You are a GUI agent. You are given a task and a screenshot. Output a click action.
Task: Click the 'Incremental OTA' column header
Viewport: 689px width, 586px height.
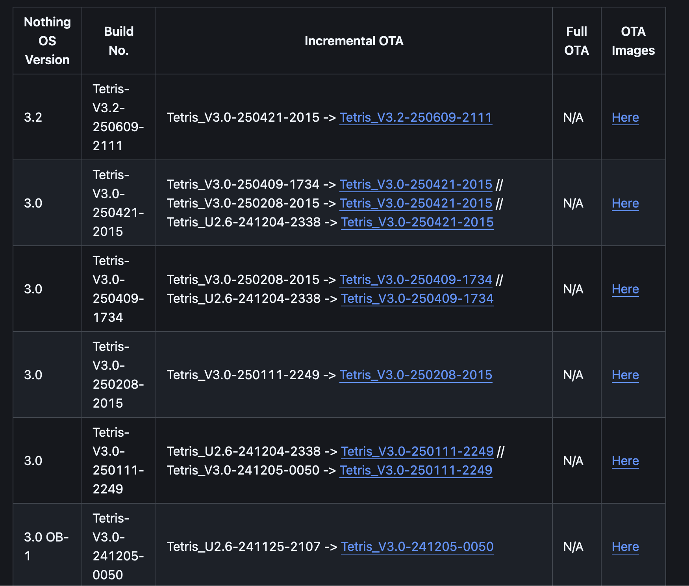tap(354, 41)
